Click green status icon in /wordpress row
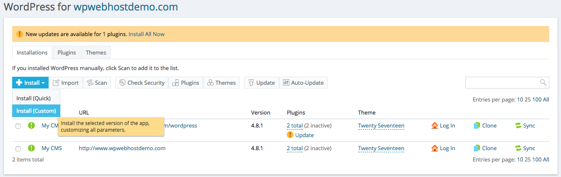The height and width of the screenshot is (177, 561). click(x=31, y=125)
